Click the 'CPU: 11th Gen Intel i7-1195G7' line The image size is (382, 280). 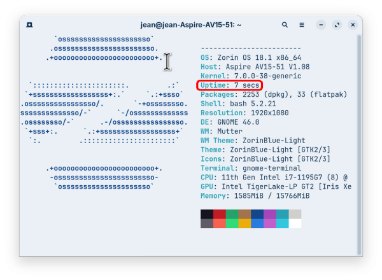click(x=274, y=178)
